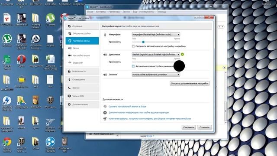Viewport: 277px width, 156px height.
Task: Open the 'Цены на чехлы GR (1)' spreadsheet
Action: [x=50, y=62]
